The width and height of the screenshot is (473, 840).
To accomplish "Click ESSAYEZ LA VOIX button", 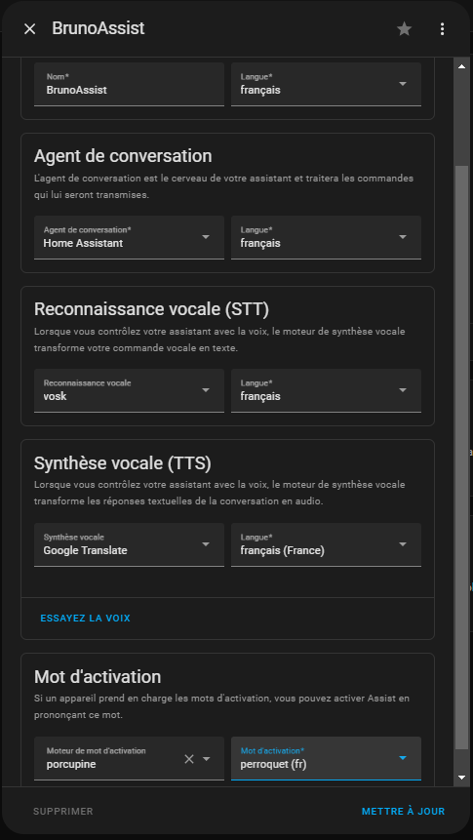I will tap(85, 619).
